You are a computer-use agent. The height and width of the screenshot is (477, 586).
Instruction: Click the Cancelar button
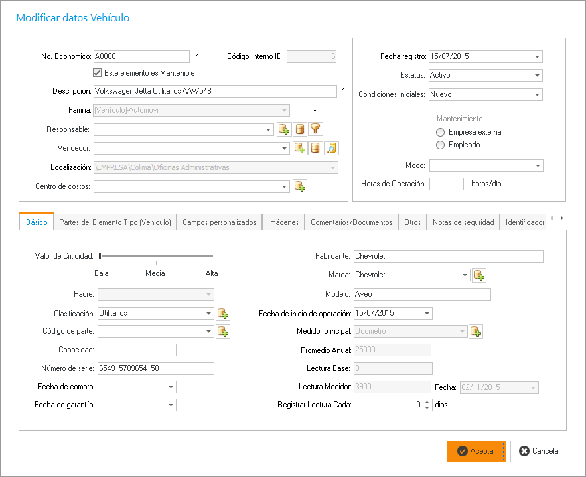click(540, 451)
